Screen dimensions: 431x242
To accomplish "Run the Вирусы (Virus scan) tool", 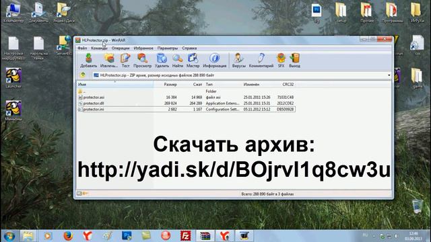I will point(238,61).
